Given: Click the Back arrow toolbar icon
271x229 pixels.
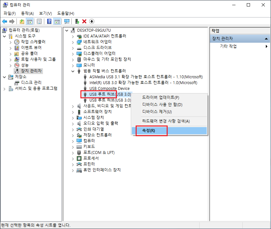Looking at the screenshot, I should pos(5,21).
